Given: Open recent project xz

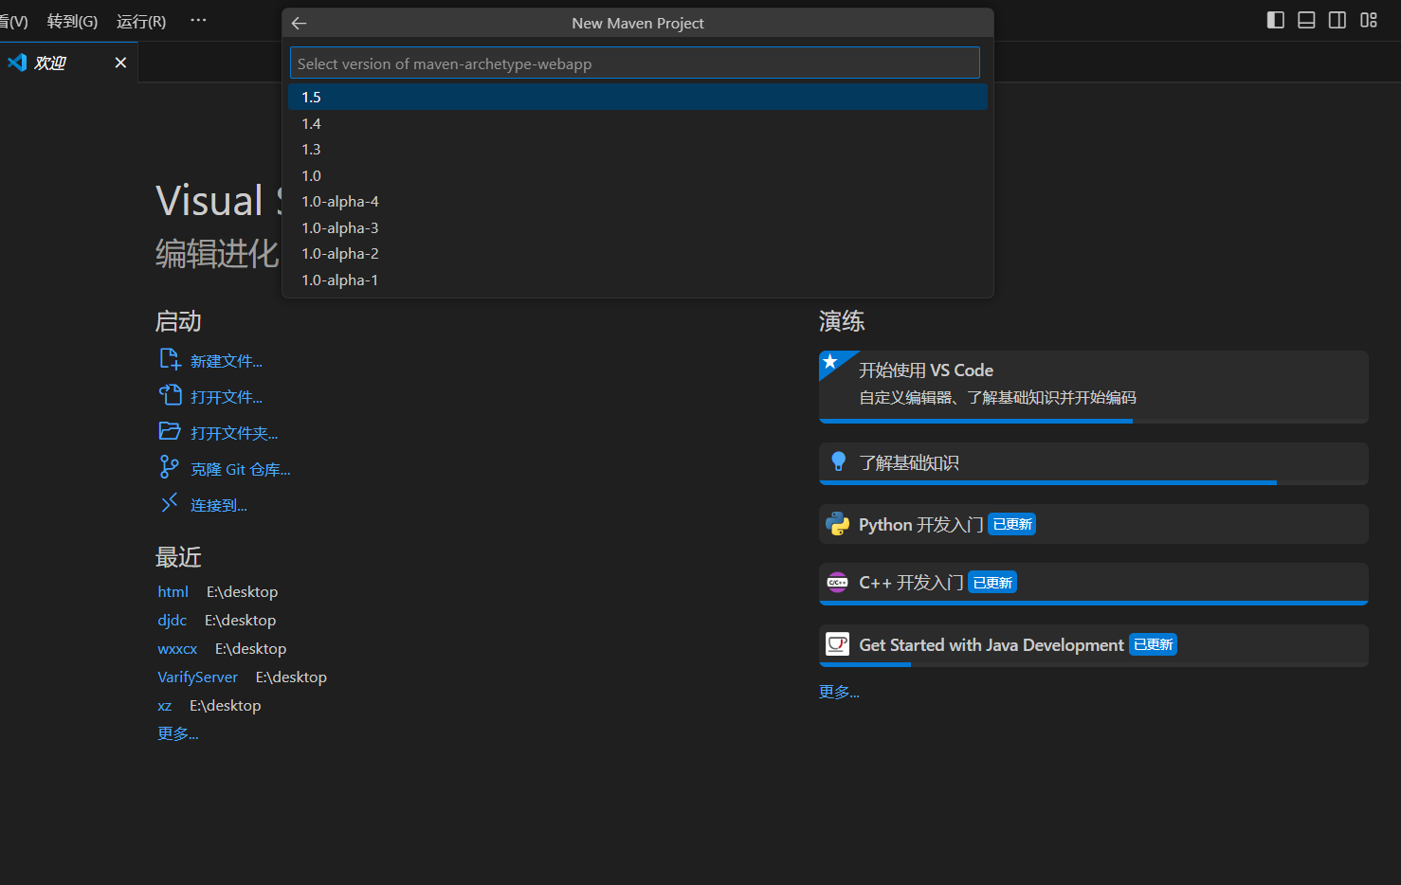Looking at the screenshot, I should pyautogui.click(x=164, y=705).
